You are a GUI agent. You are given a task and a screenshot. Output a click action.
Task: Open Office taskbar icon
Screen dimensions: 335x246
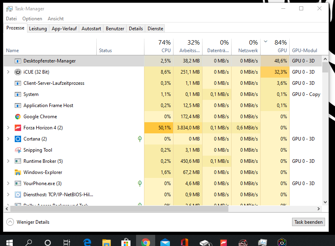pos(184,242)
